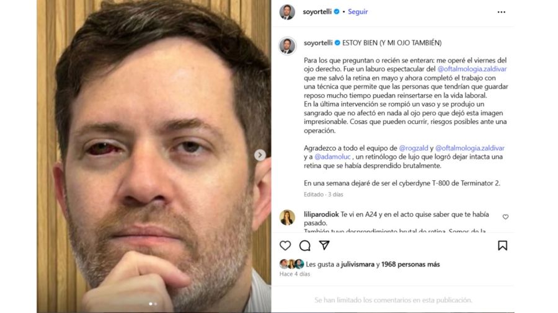Click soyortelli username in caption
This screenshot has width=558, height=313.
pyautogui.click(x=318, y=43)
